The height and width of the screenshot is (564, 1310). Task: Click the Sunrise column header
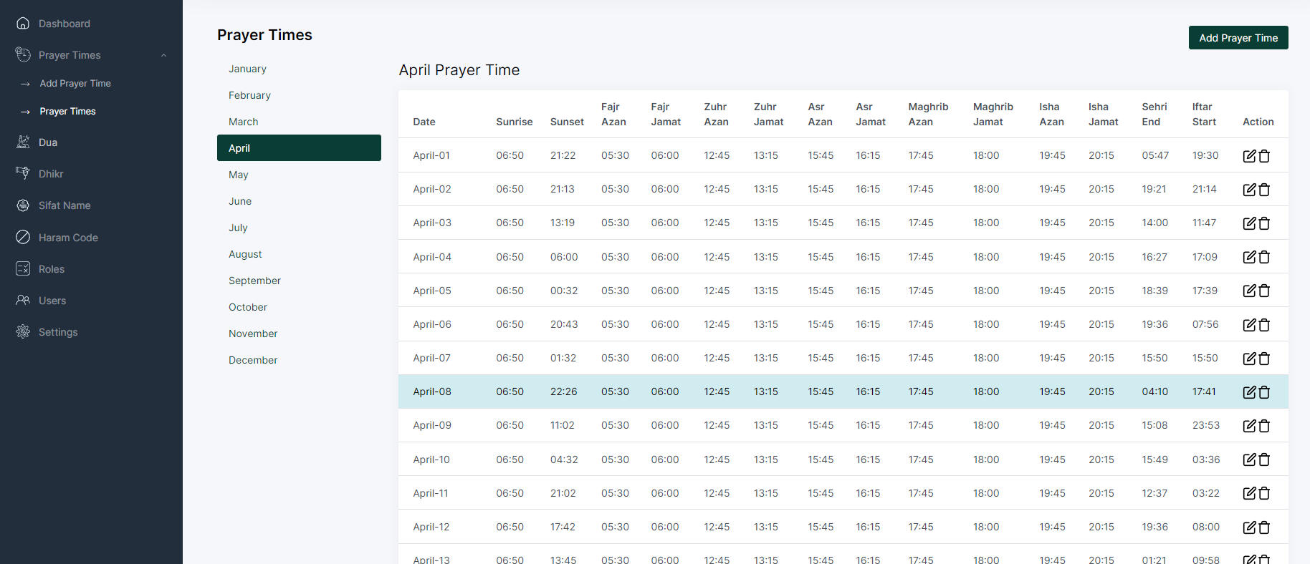(x=515, y=122)
